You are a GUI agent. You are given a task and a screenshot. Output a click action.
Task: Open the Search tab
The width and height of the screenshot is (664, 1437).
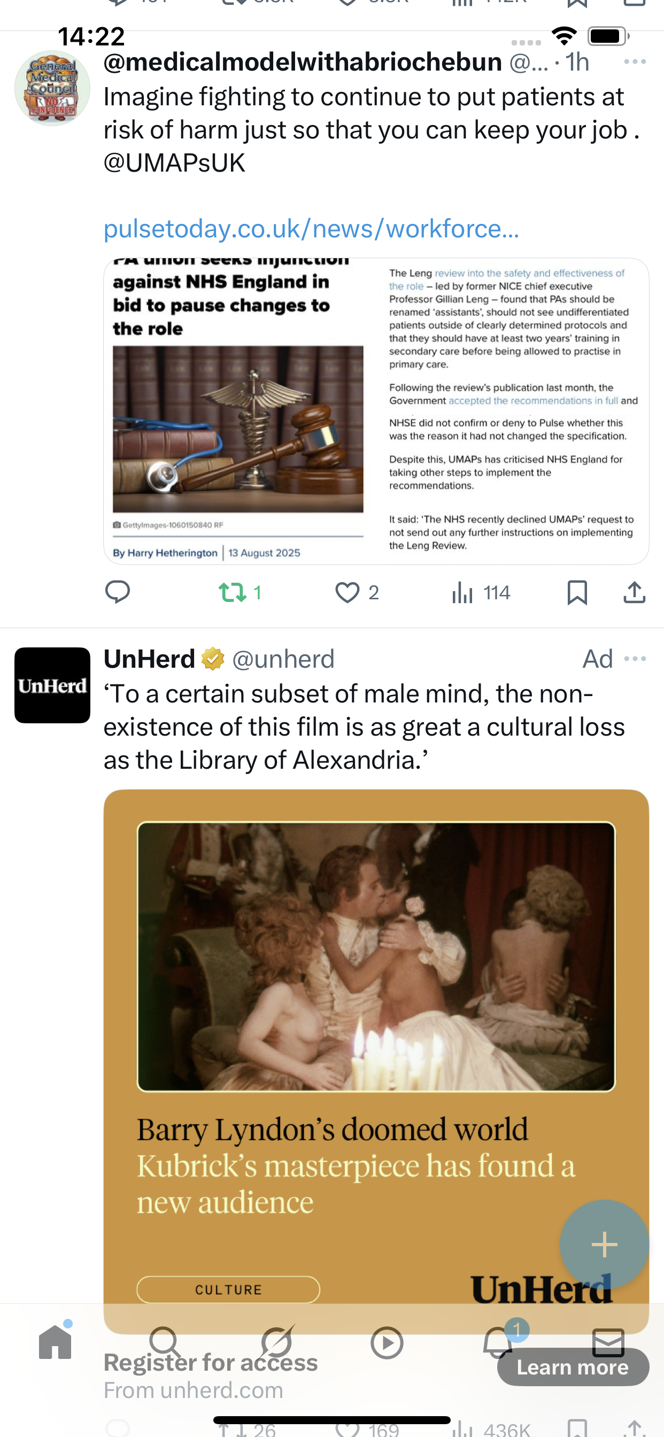[165, 1342]
